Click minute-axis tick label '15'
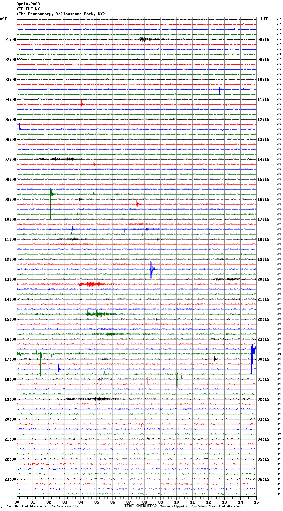Viewport: 283px width, 511px height. [x=256, y=502]
